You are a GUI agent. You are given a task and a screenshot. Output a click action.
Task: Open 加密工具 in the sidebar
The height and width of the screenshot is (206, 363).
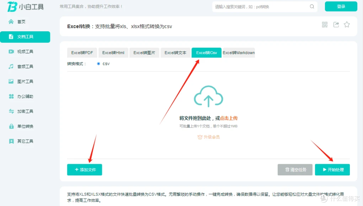click(21, 111)
